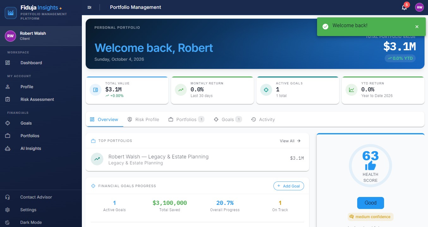Click the On Track count value
This screenshot has width=428, height=227.
click(x=280, y=203)
